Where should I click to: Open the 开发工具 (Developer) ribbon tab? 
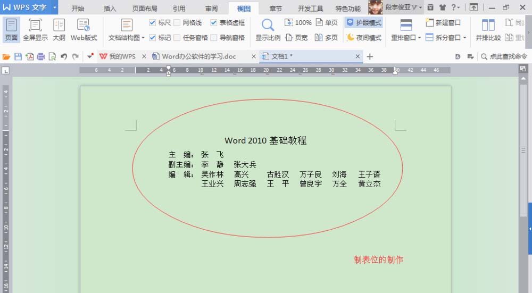pos(310,9)
